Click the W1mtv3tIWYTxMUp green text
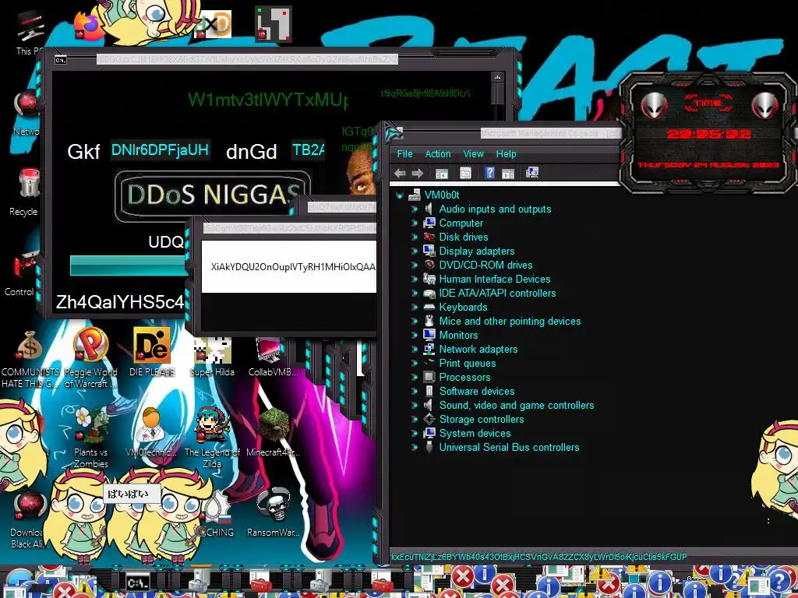798x598 pixels. [x=268, y=100]
